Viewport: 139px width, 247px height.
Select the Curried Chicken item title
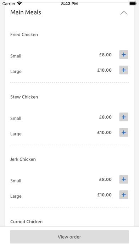click(x=27, y=222)
